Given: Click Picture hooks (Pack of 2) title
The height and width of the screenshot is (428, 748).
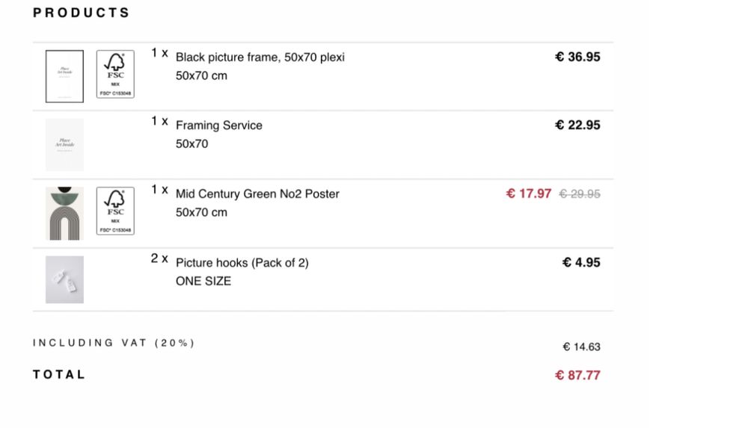Looking at the screenshot, I should 242,263.
